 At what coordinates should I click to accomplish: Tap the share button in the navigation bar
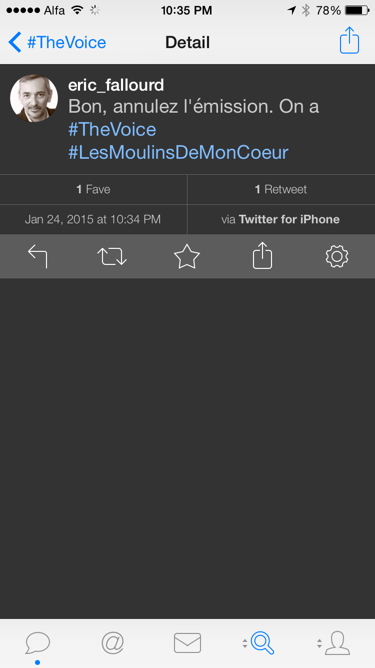coord(349,41)
